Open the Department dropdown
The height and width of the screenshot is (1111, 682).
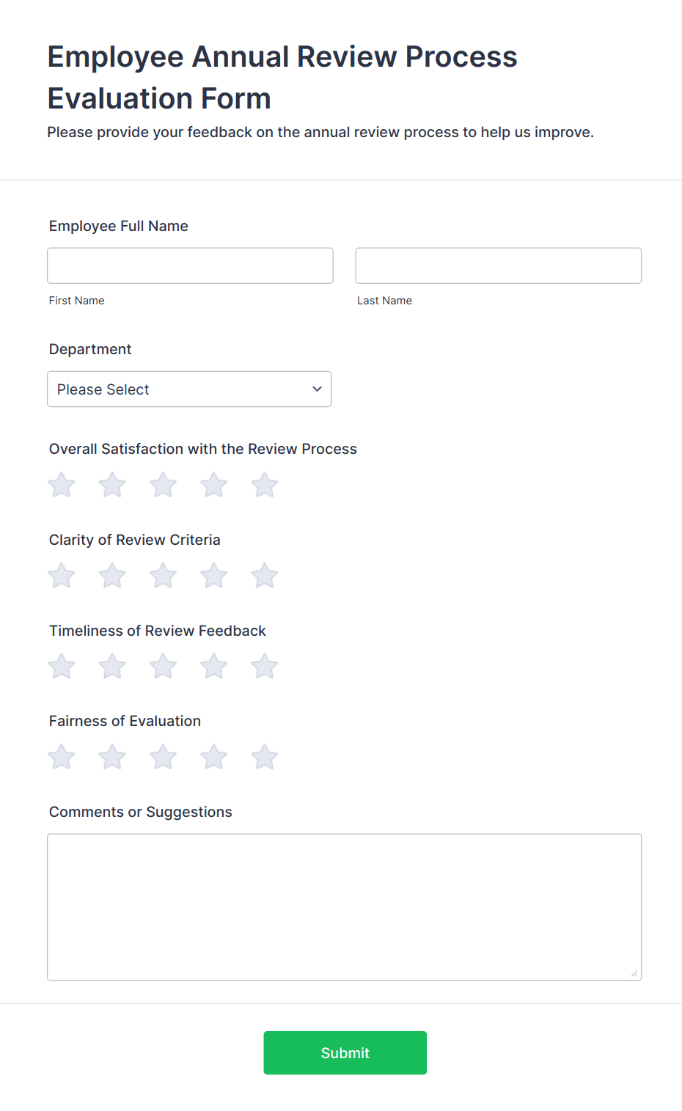point(189,389)
